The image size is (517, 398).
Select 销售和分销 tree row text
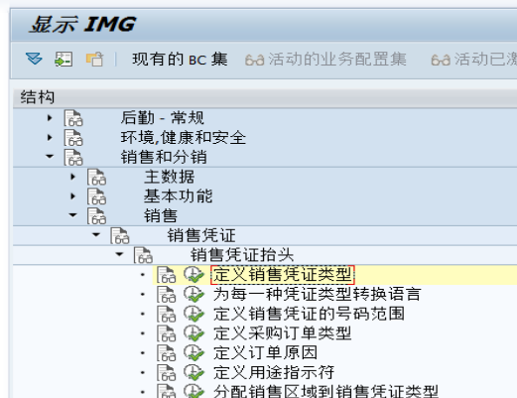click(x=164, y=157)
